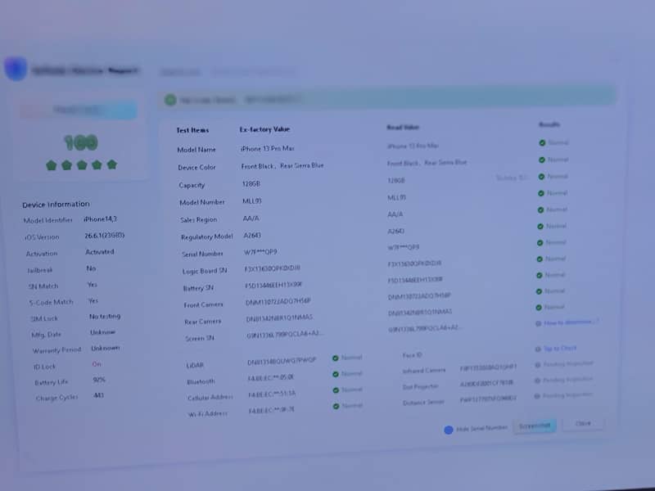Click the Close button

pyautogui.click(x=583, y=423)
